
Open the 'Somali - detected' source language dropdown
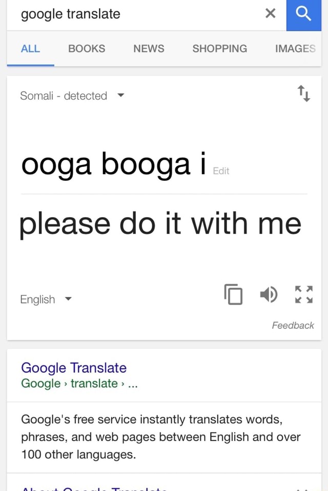[72, 96]
